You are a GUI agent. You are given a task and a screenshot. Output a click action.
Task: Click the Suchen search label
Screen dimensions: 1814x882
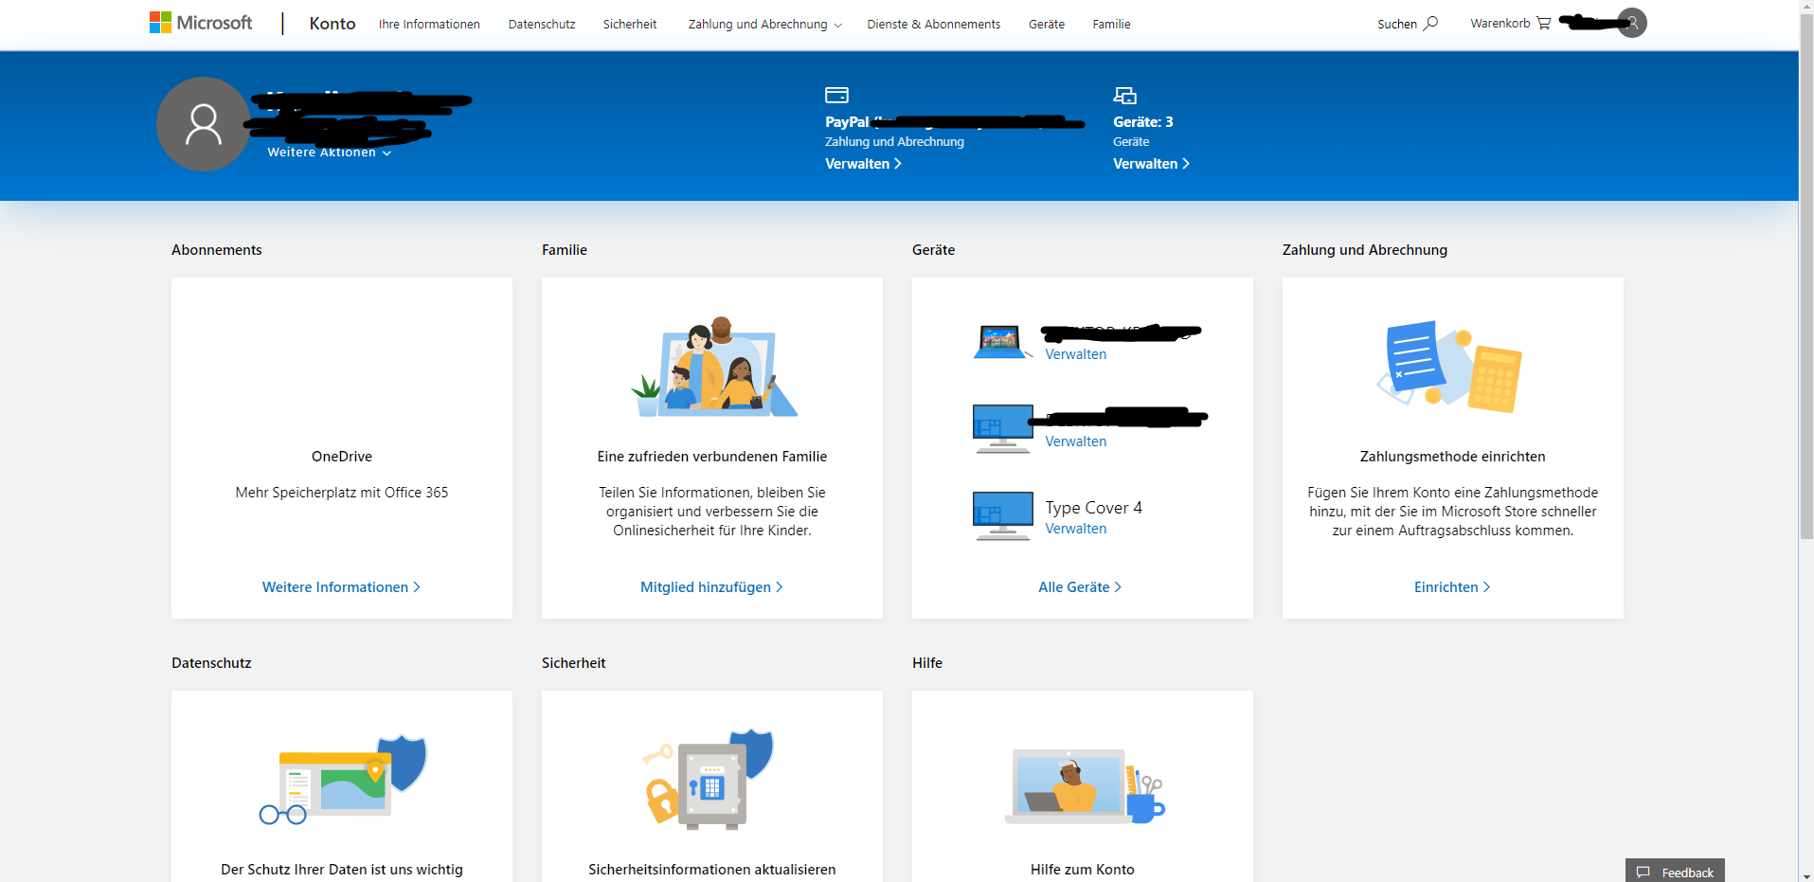[1397, 25]
